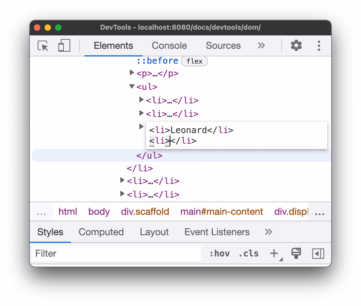361x306 pixels.
Task: Close the DevTools window with the red button
Action: (x=37, y=28)
